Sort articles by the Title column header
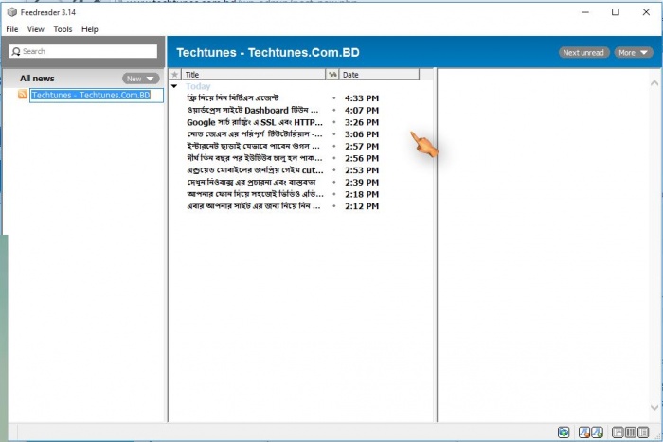 click(x=254, y=75)
